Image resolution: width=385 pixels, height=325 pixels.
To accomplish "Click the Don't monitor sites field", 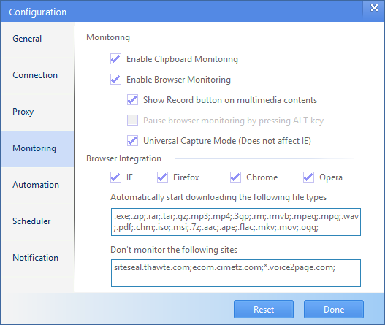I will tap(236, 273).
